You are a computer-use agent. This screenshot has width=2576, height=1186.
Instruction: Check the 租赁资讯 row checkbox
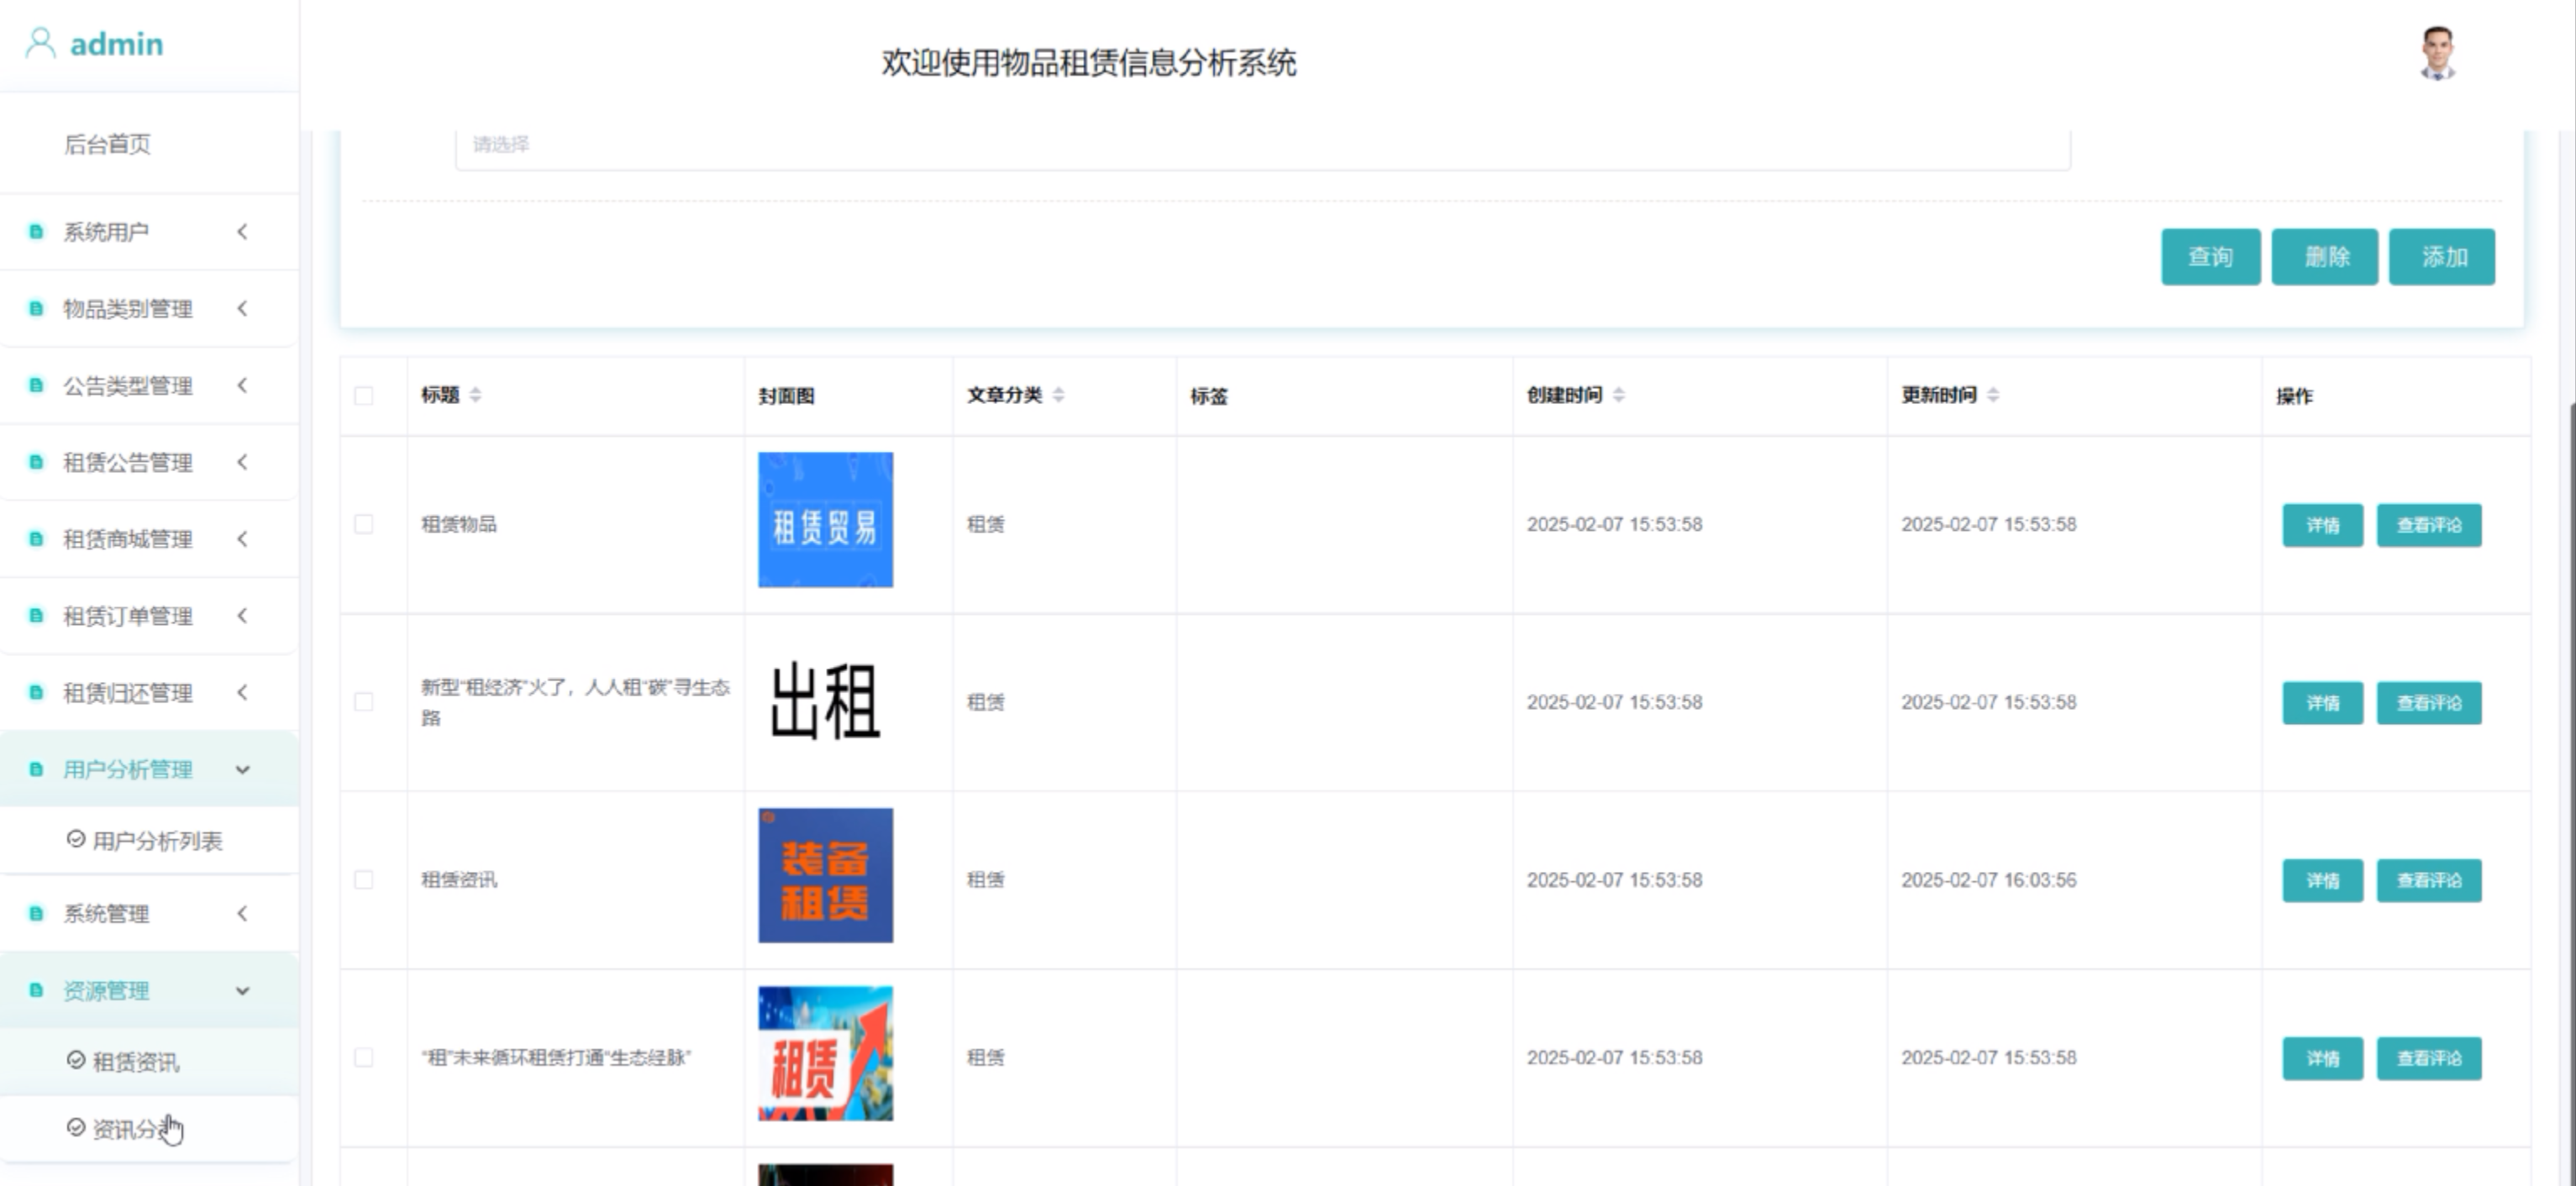(x=364, y=880)
